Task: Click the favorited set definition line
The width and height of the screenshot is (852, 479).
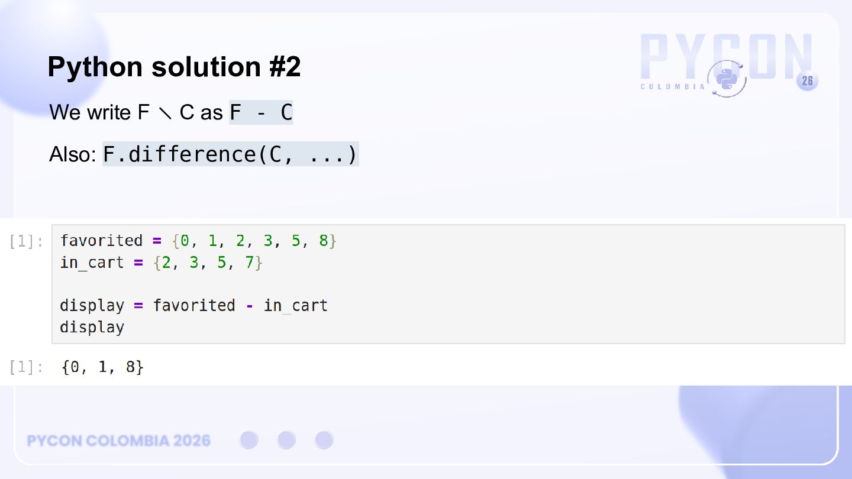Action: (x=198, y=241)
